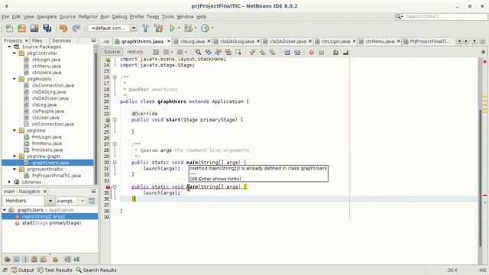Image resolution: width=489 pixels, height=275 pixels.
Task: Click the Uncomment editor toolbar icon
Action: pyautogui.click(x=345, y=53)
